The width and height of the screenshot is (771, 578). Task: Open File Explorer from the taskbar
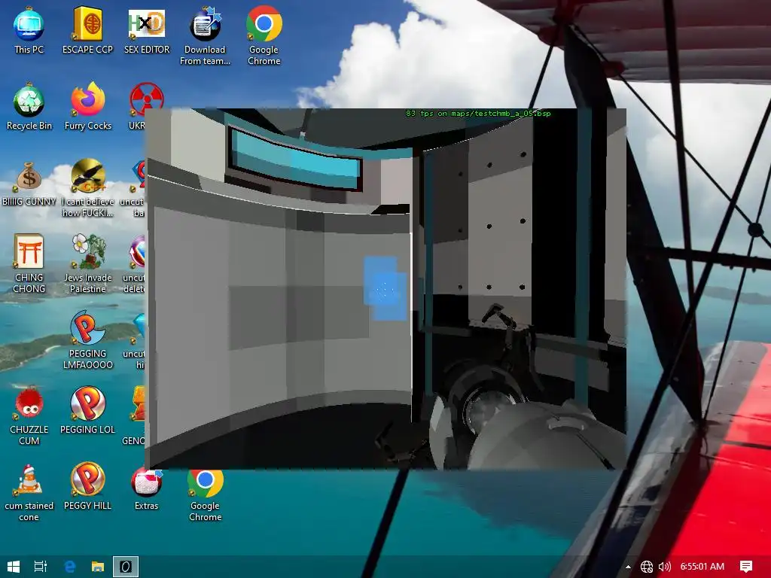click(98, 567)
